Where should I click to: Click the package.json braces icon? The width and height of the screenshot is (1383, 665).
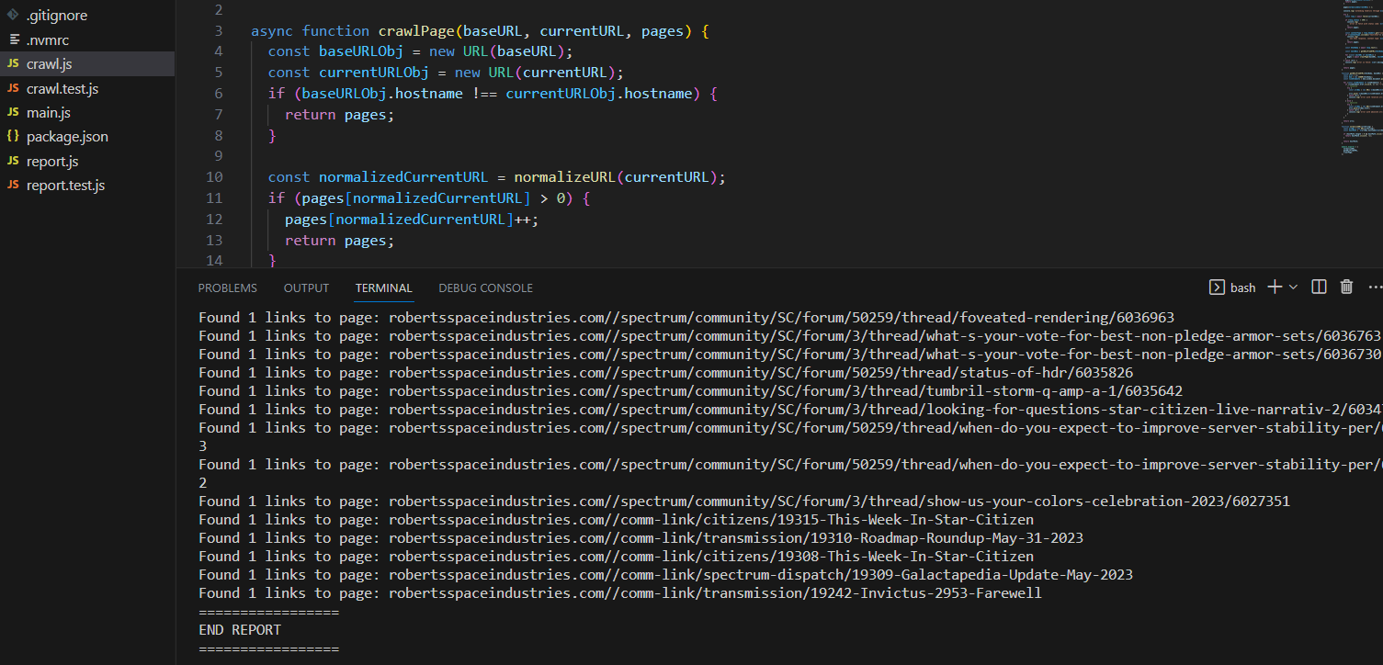pyautogui.click(x=13, y=137)
